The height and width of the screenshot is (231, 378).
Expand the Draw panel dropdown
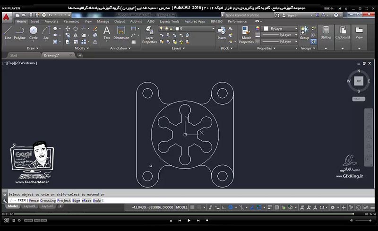click(x=33, y=48)
